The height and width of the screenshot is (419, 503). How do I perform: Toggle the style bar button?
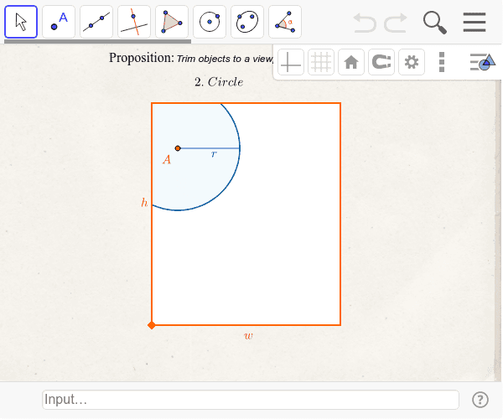[483, 62]
